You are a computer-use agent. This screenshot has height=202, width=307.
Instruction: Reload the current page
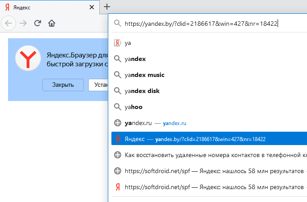point(37,23)
